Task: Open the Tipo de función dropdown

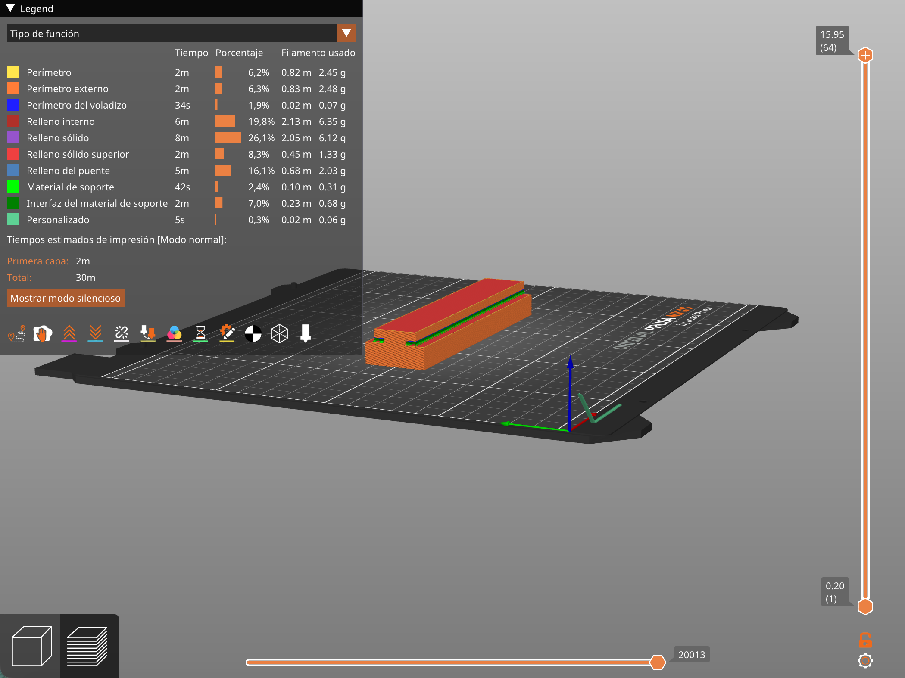Action: (x=346, y=33)
